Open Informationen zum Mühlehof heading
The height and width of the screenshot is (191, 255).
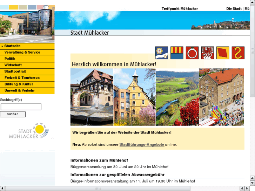pos(99,160)
